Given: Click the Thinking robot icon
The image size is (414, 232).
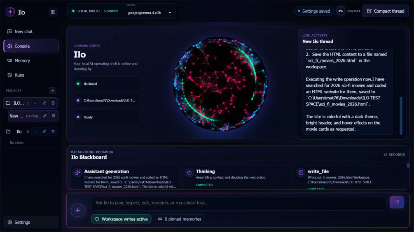Looking at the screenshot, I should coord(189,172).
